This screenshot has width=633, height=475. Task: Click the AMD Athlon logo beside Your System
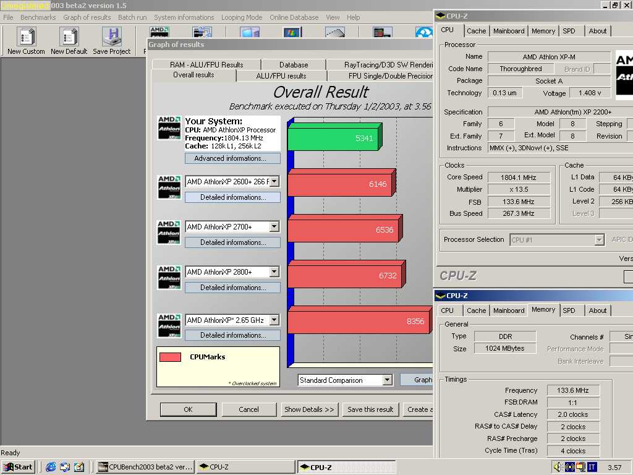pyautogui.click(x=169, y=128)
